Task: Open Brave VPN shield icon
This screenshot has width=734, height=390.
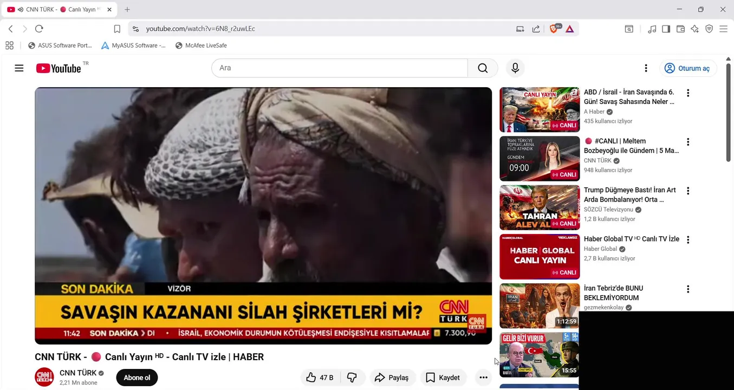Action: coord(709,29)
